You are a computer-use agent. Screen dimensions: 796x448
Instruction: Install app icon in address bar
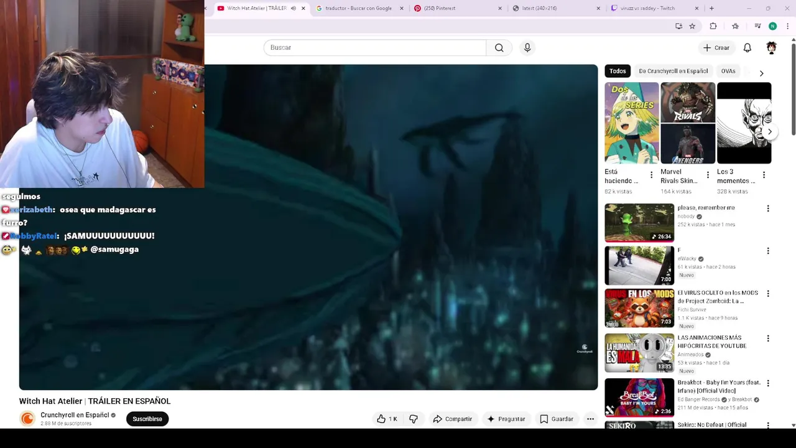(x=678, y=26)
